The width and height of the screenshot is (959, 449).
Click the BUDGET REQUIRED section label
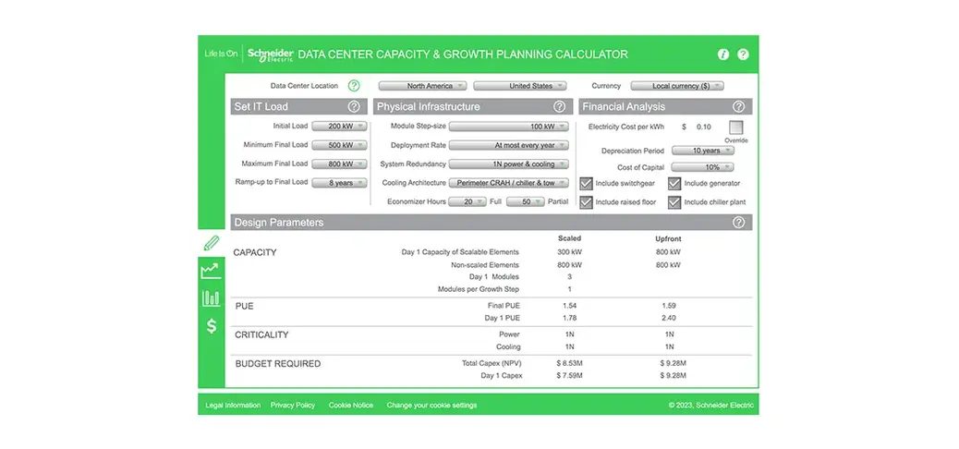coord(278,364)
